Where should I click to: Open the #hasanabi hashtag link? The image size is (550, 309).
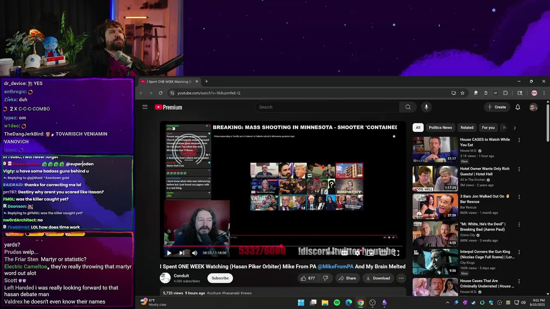coord(230,293)
